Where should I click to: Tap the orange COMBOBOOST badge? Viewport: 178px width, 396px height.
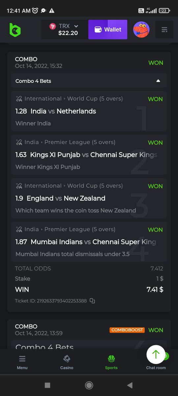[127, 330]
